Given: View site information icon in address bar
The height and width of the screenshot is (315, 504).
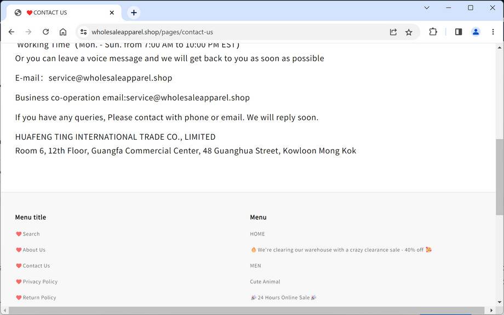Looking at the screenshot, I should (x=84, y=32).
